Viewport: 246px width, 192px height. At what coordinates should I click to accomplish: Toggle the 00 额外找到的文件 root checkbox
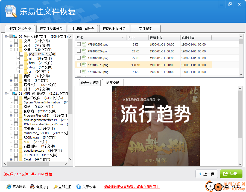click(11, 36)
